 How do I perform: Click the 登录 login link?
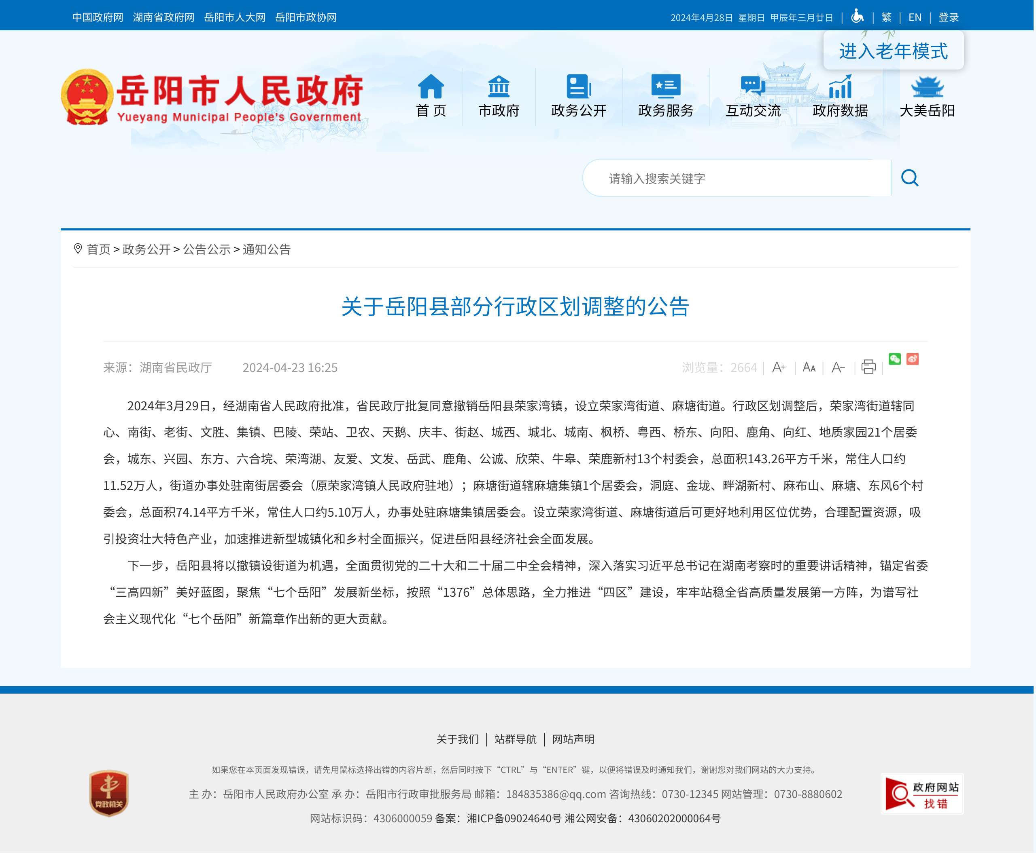949,17
